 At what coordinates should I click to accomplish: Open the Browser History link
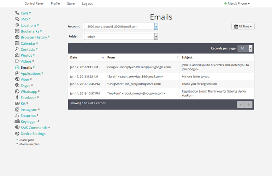tap(34, 37)
